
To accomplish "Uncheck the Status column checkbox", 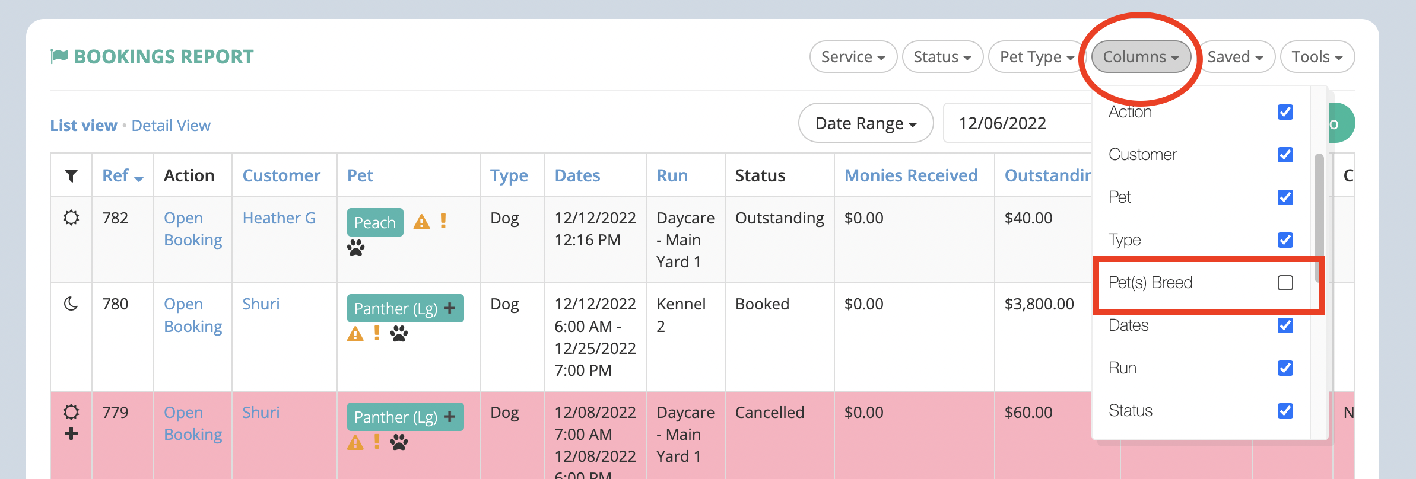I will pyautogui.click(x=1285, y=411).
